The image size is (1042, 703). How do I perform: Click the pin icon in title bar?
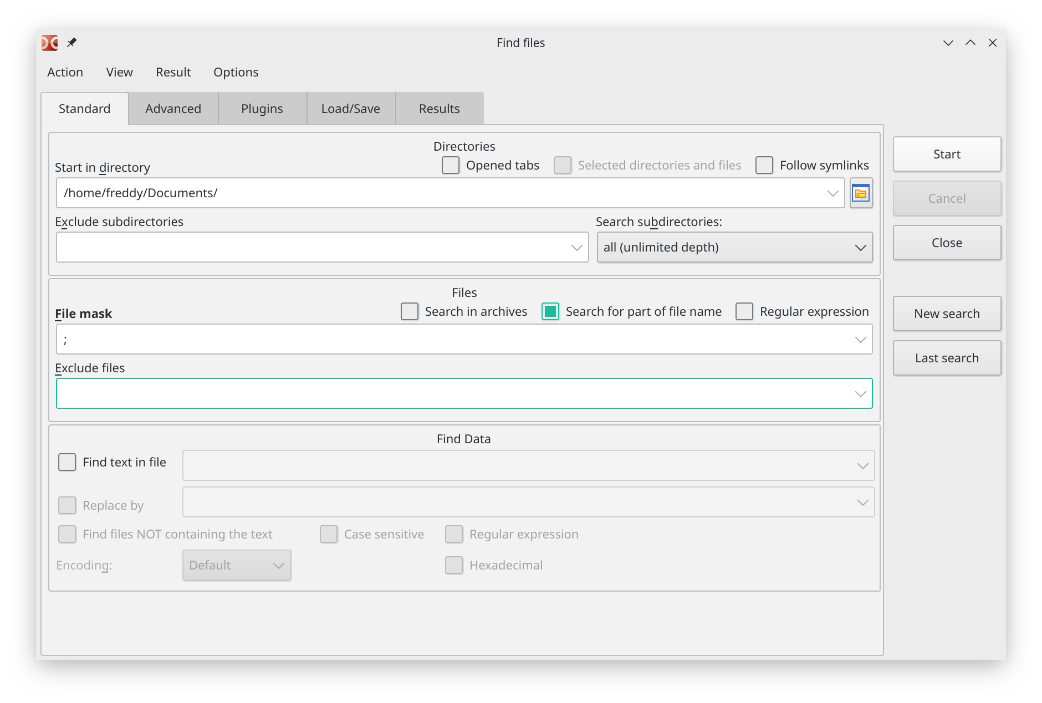coord(71,43)
